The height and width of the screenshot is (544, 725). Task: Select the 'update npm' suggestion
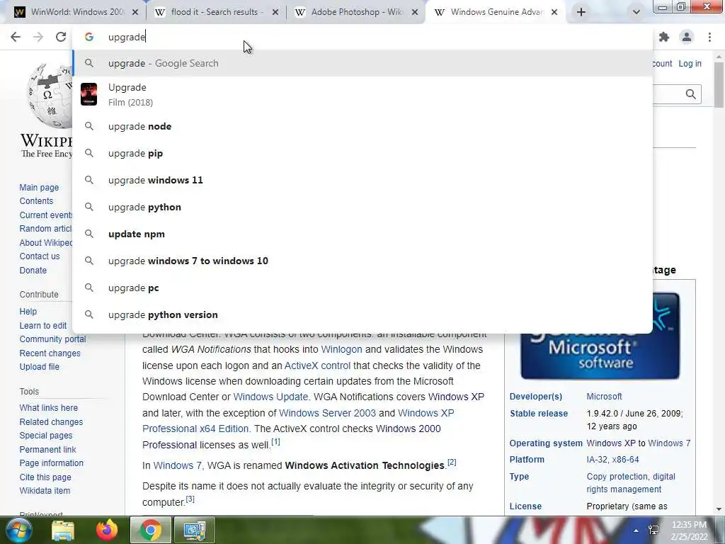click(x=362, y=234)
